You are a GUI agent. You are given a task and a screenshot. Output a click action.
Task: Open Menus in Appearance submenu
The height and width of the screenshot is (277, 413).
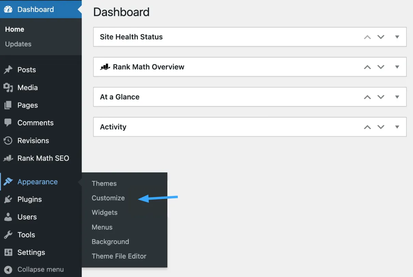click(x=102, y=227)
